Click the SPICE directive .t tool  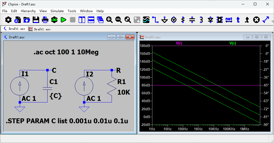pos(247,20)
